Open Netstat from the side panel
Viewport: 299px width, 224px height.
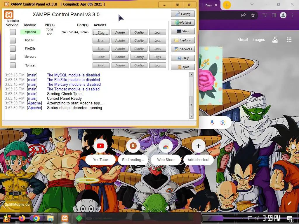click(x=183, y=22)
